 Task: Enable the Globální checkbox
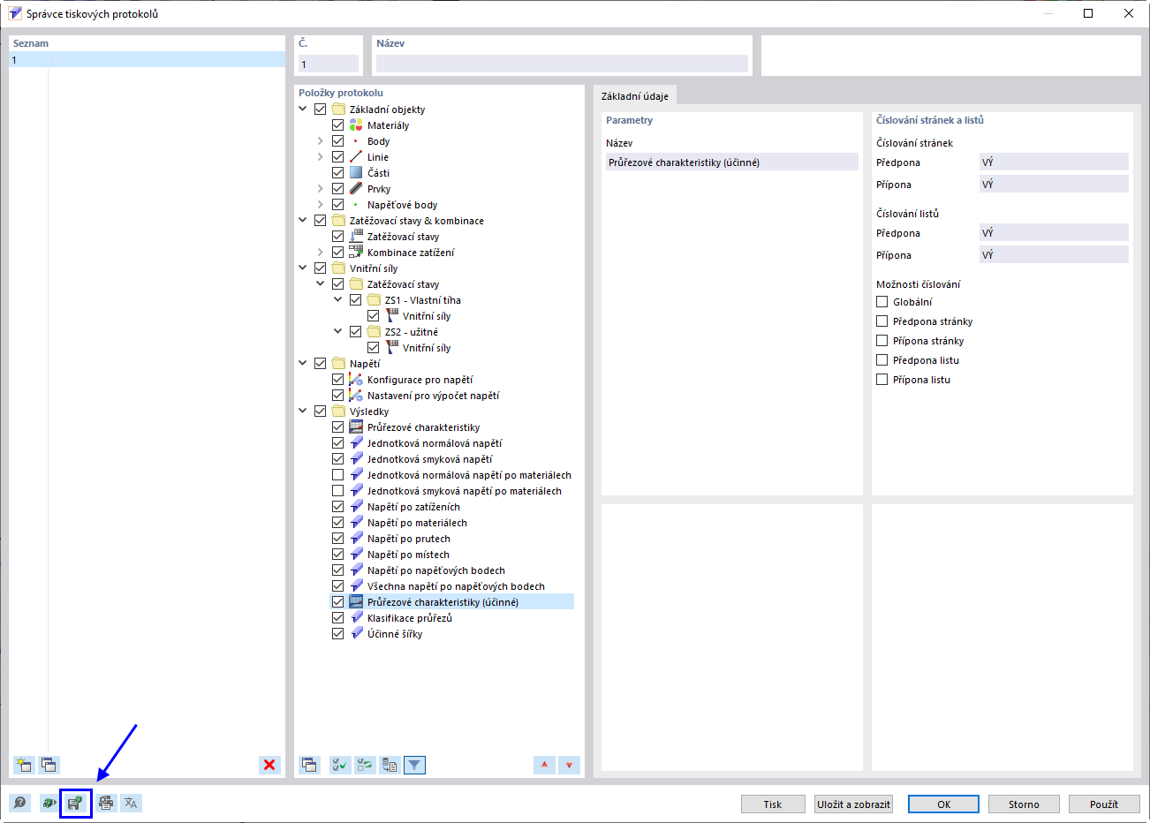[881, 302]
